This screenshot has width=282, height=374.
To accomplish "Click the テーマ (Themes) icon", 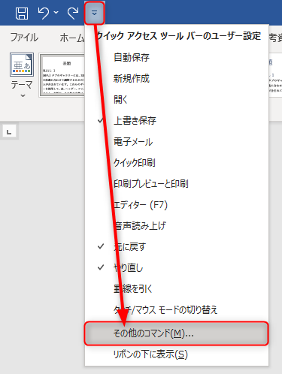I will 22,65.
